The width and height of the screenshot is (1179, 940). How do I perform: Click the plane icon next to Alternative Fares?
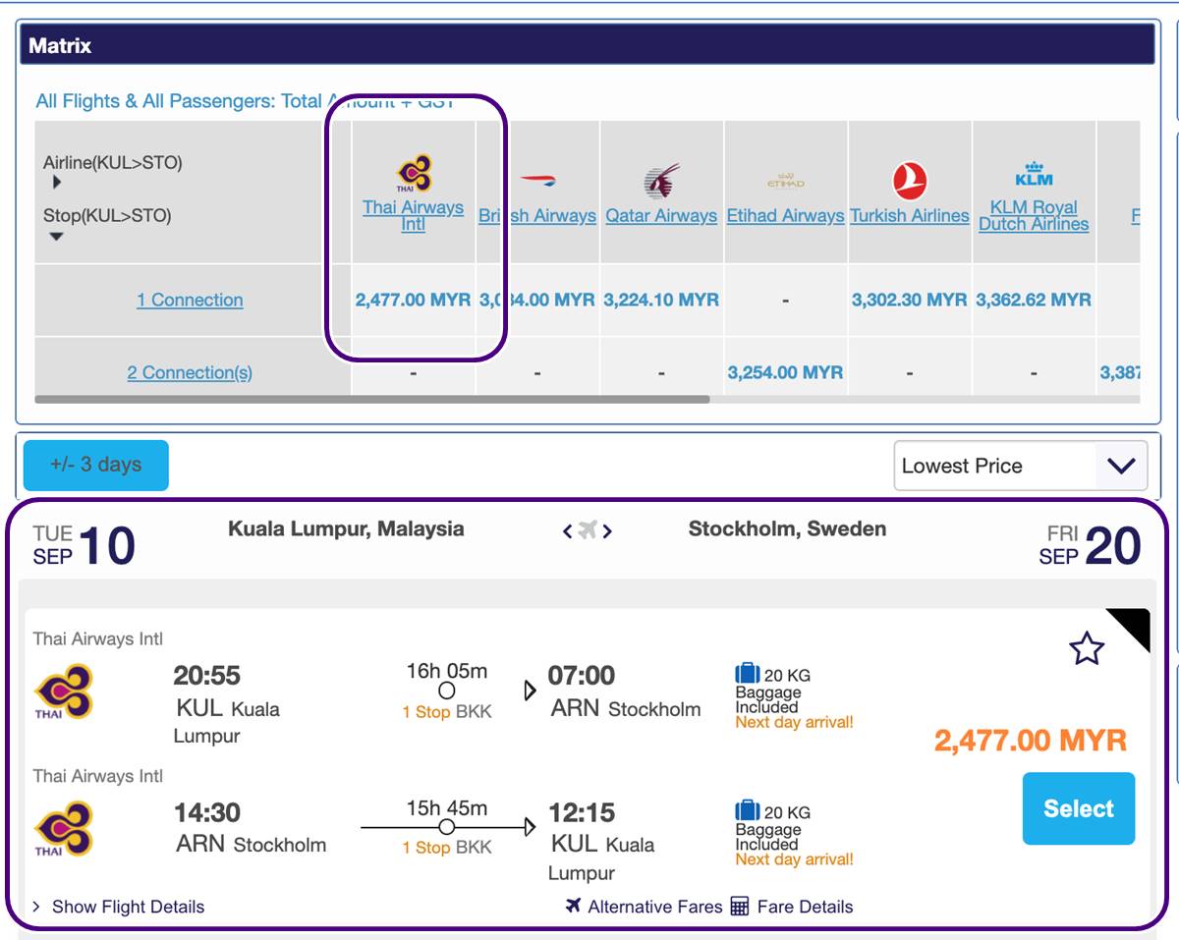(574, 906)
